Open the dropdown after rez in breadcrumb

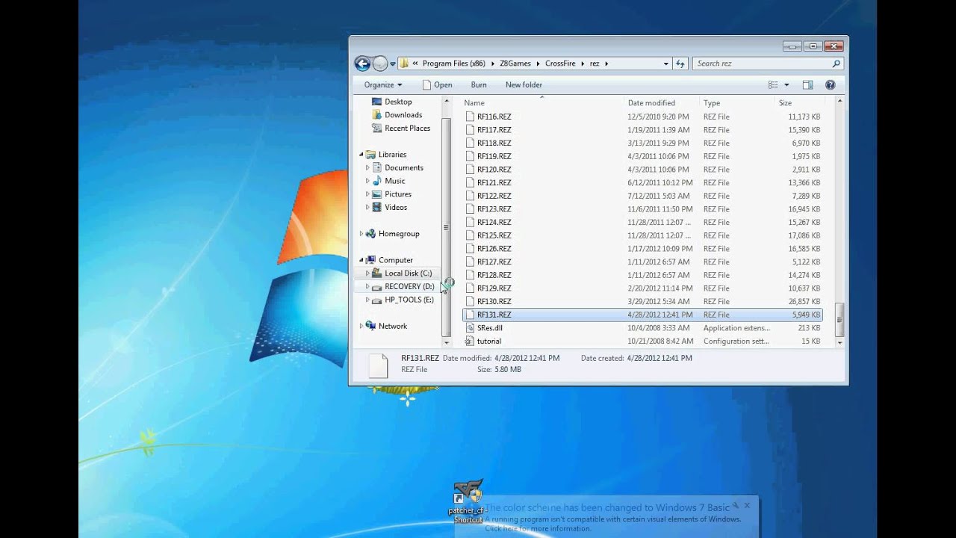[606, 64]
